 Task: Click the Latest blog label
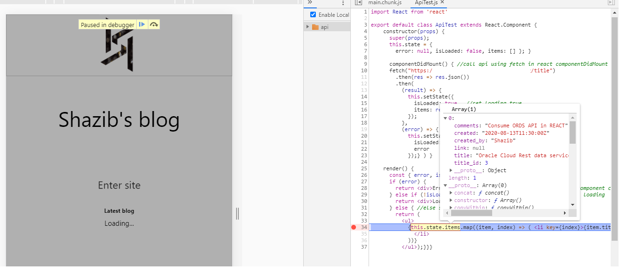(119, 211)
